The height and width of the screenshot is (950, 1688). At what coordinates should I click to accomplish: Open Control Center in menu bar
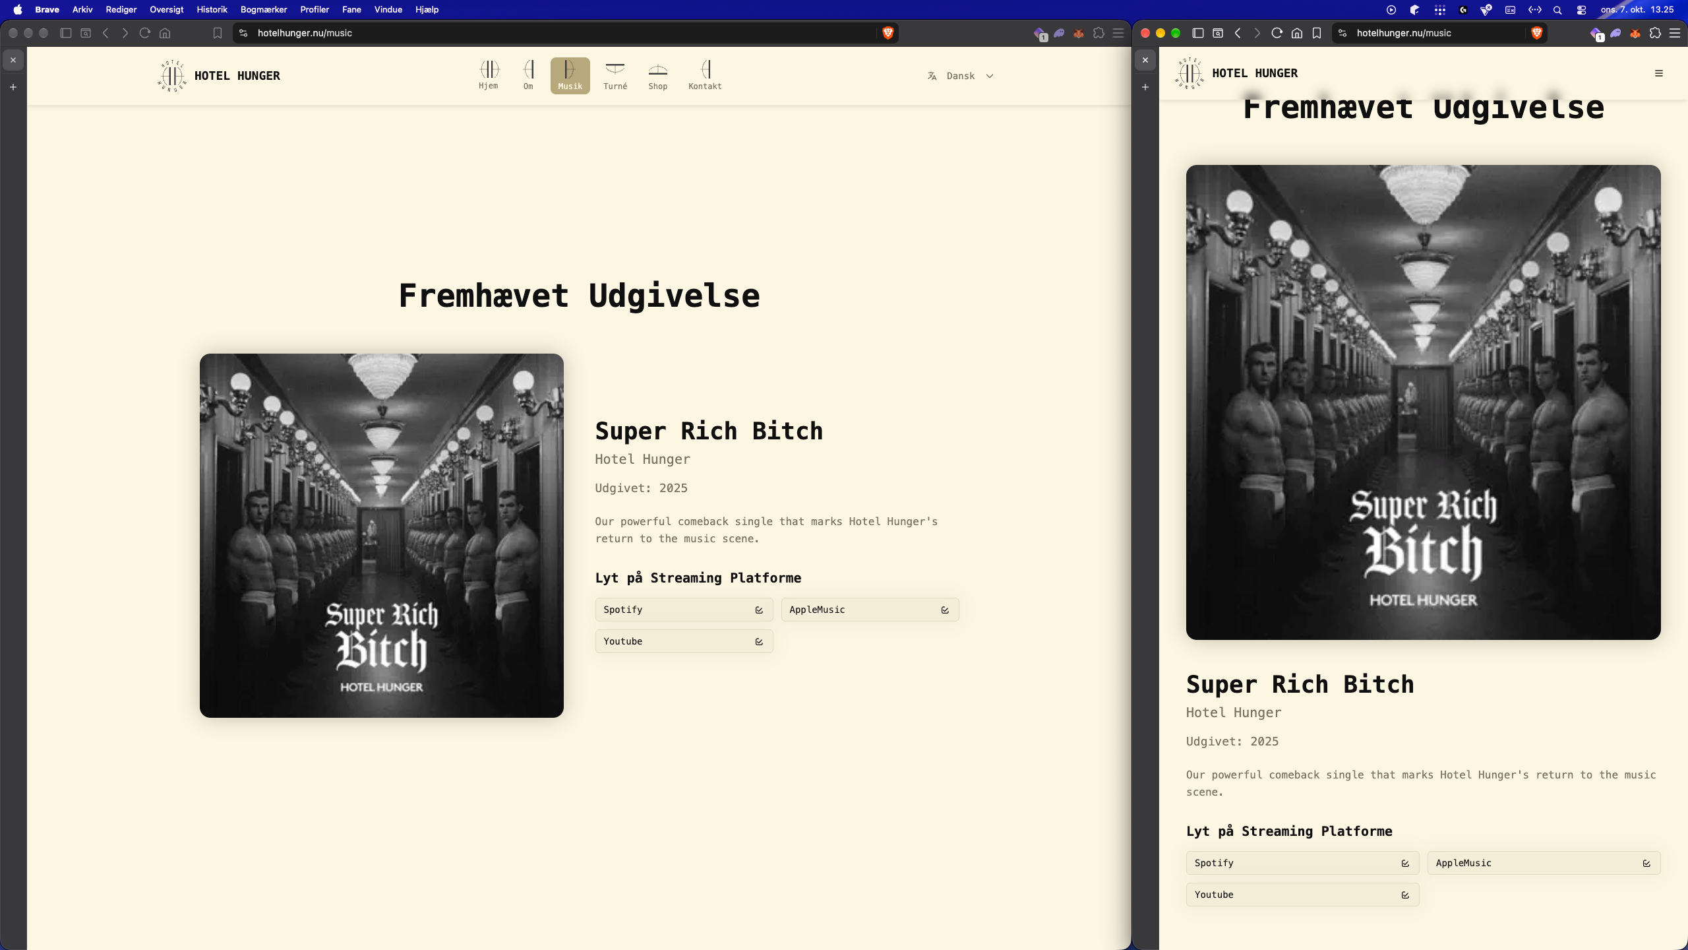point(1581,10)
